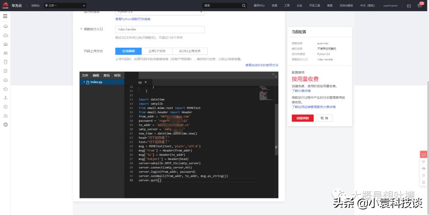Click the line server.connect(smtp_server,465)
Viewport: 429px width, 215px height.
click(165, 168)
